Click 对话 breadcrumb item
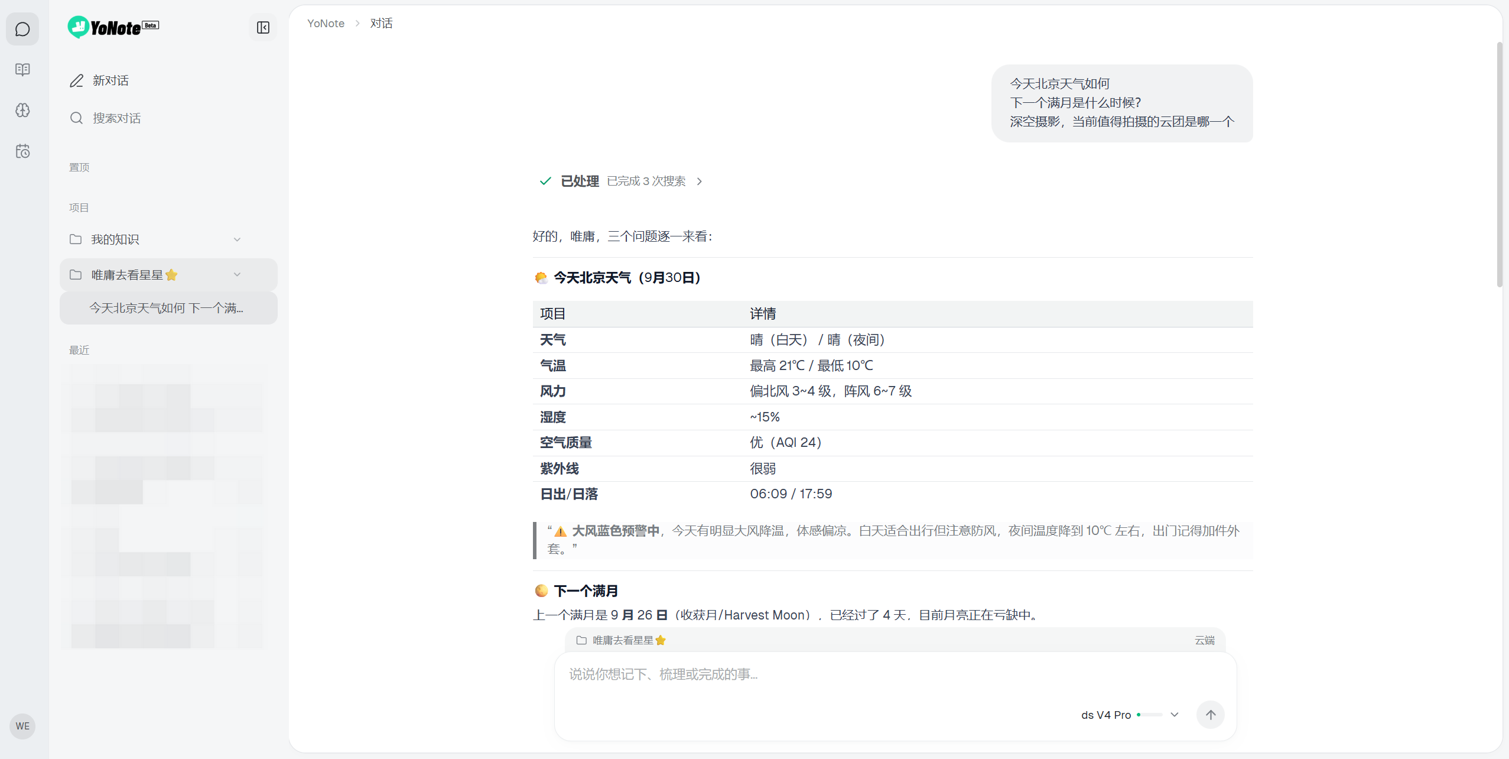Screen dimensions: 1509x759 coord(381,23)
